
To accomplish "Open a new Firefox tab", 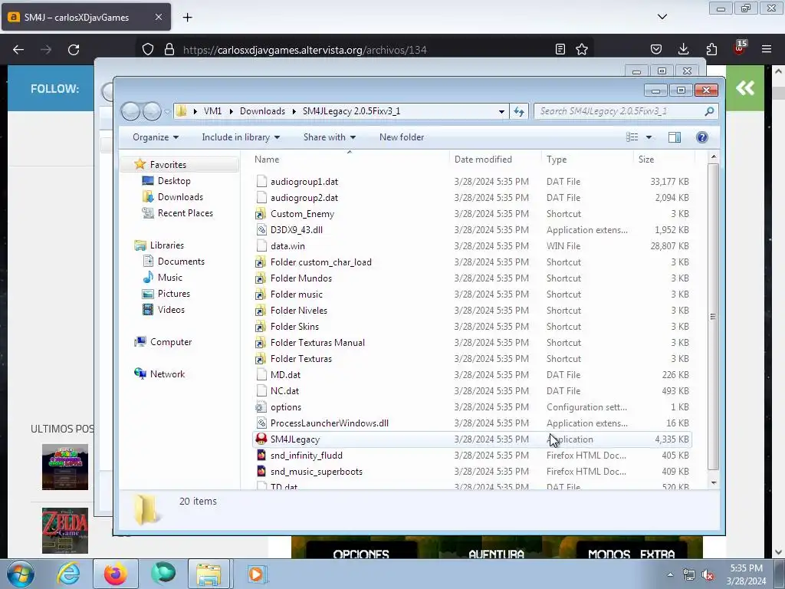I will pyautogui.click(x=187, y=17).
